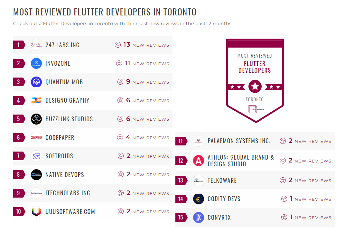
Task: Select the Telkoware company name text
Action: point(222,180)
